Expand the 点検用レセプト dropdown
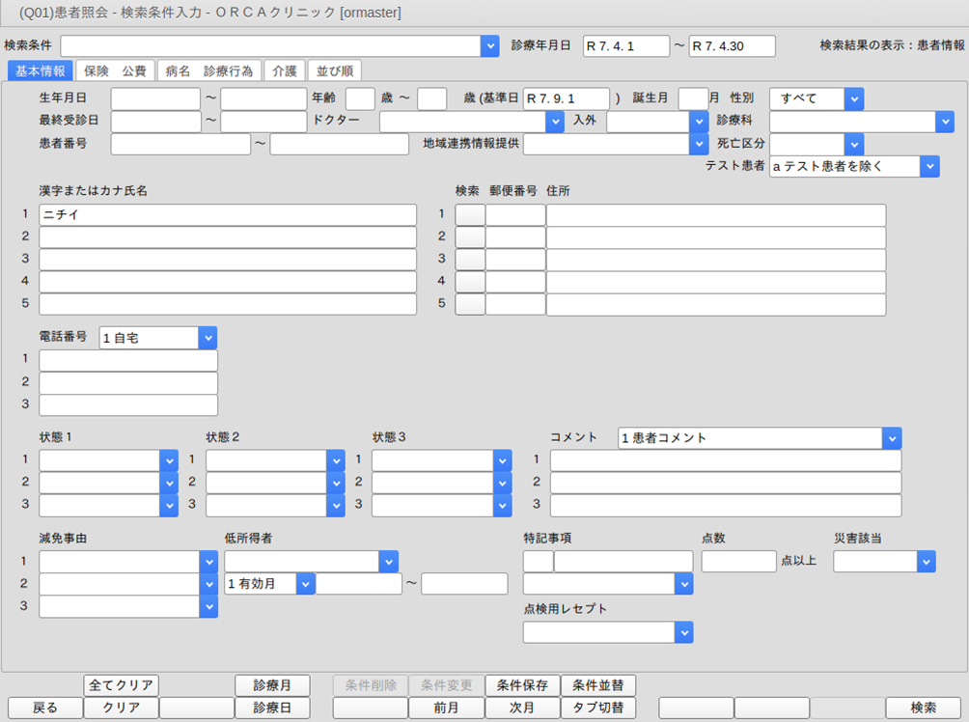 [x=683, y=632]
